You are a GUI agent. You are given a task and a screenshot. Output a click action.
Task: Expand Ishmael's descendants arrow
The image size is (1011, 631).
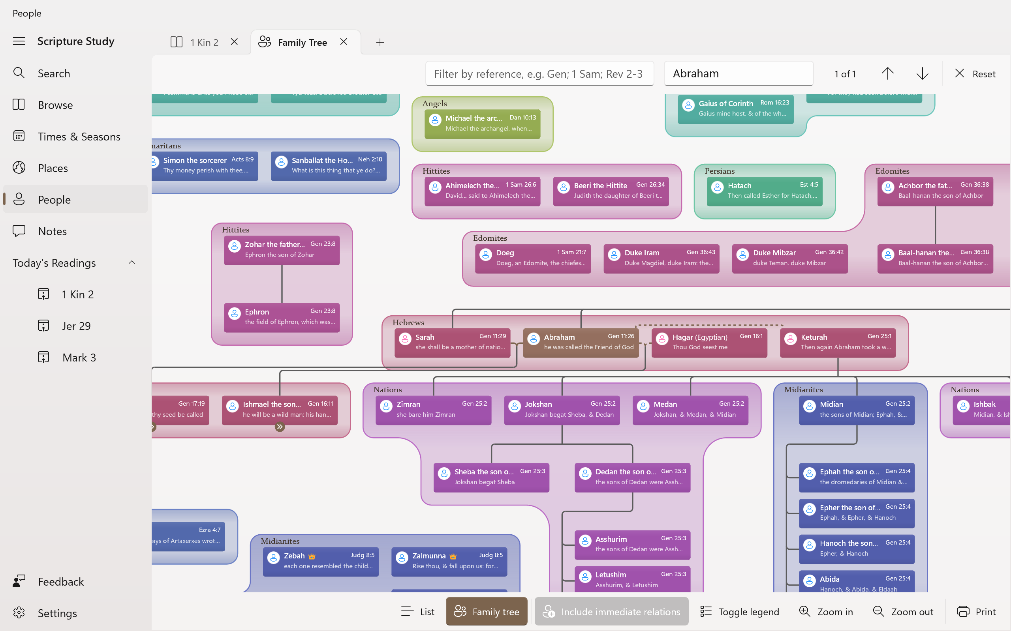(280, 427)
